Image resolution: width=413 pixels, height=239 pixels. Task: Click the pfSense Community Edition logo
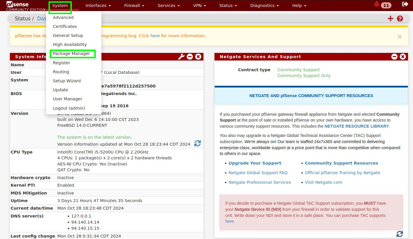(x=26, y=6)
